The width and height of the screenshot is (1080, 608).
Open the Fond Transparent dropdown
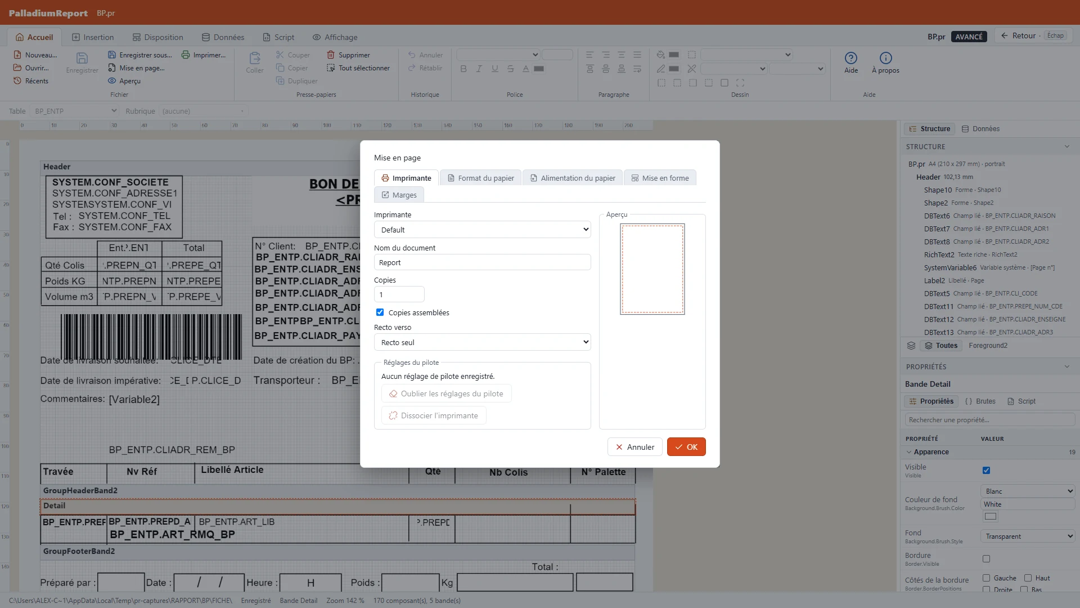coord(1028,536)
